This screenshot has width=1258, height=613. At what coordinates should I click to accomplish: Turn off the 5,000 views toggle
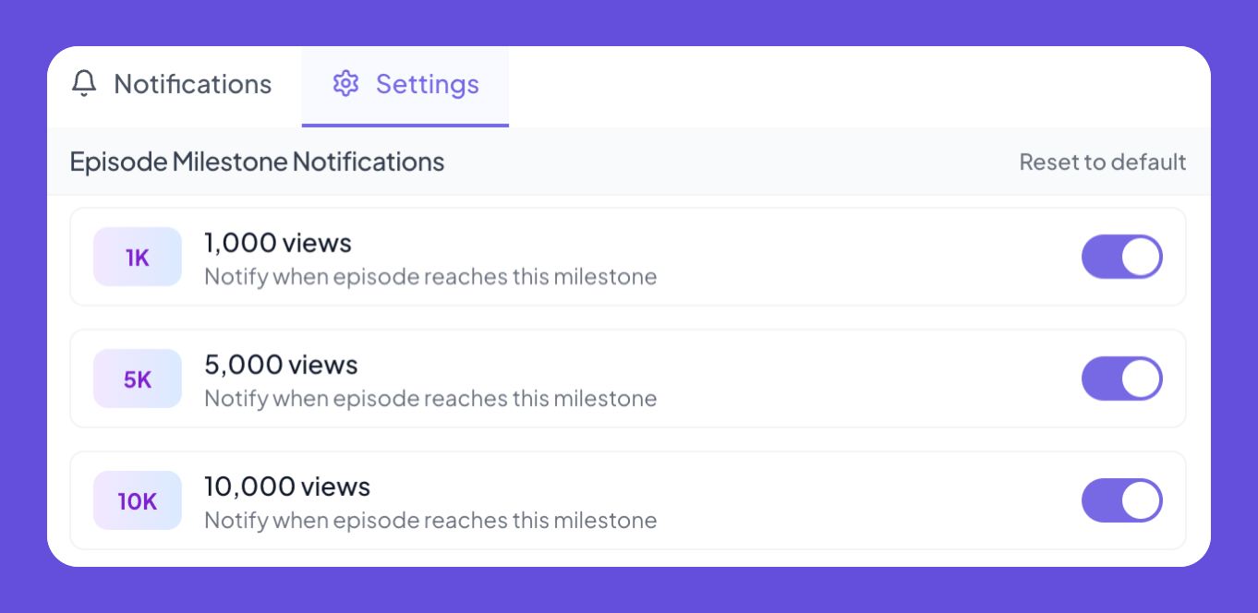[x=1121, y=379]
